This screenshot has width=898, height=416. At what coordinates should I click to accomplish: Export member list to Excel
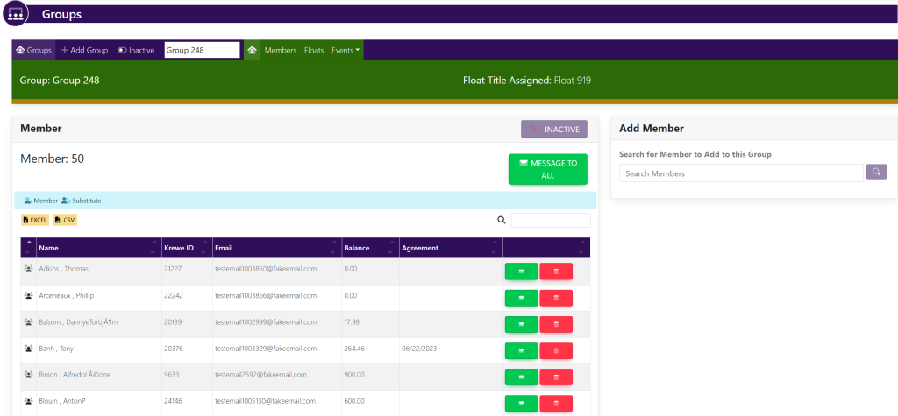35,220
